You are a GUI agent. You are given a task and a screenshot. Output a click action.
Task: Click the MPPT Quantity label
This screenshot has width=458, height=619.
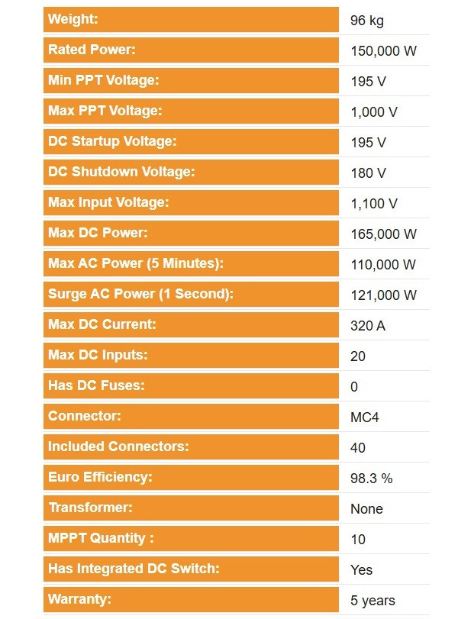[101, 538]
